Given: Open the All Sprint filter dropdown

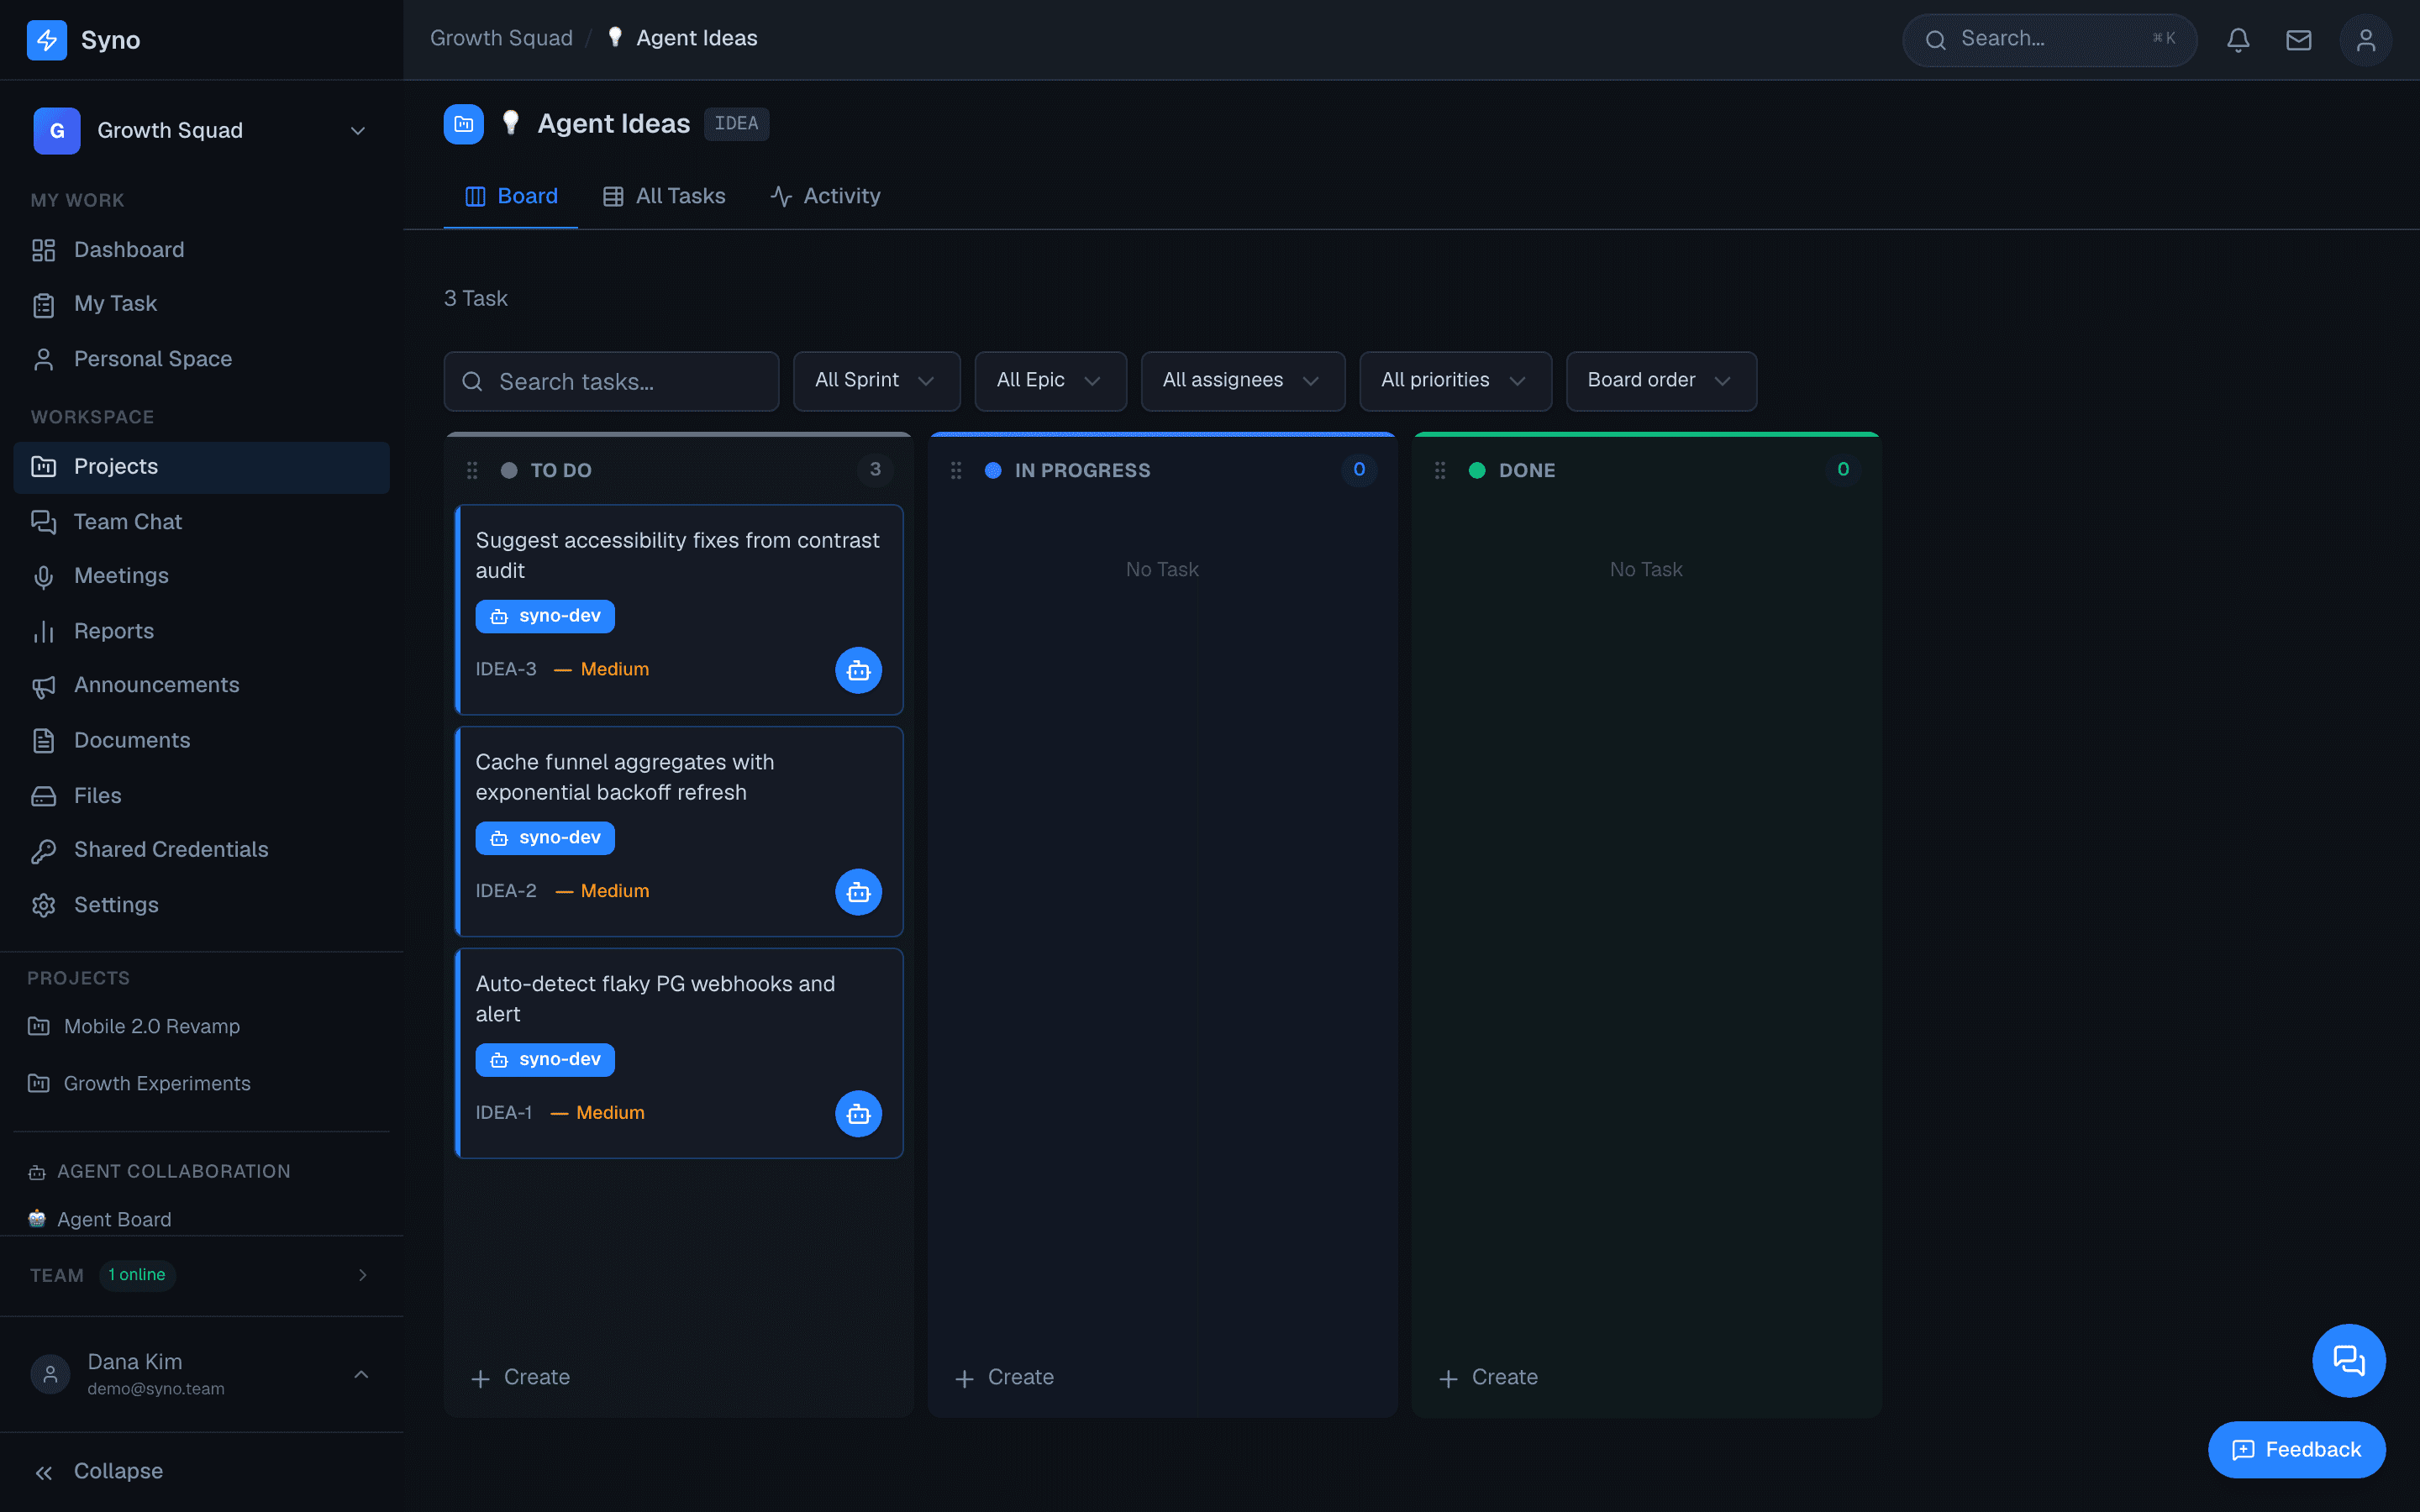Looking at the screenshot, I should [877, 381].
